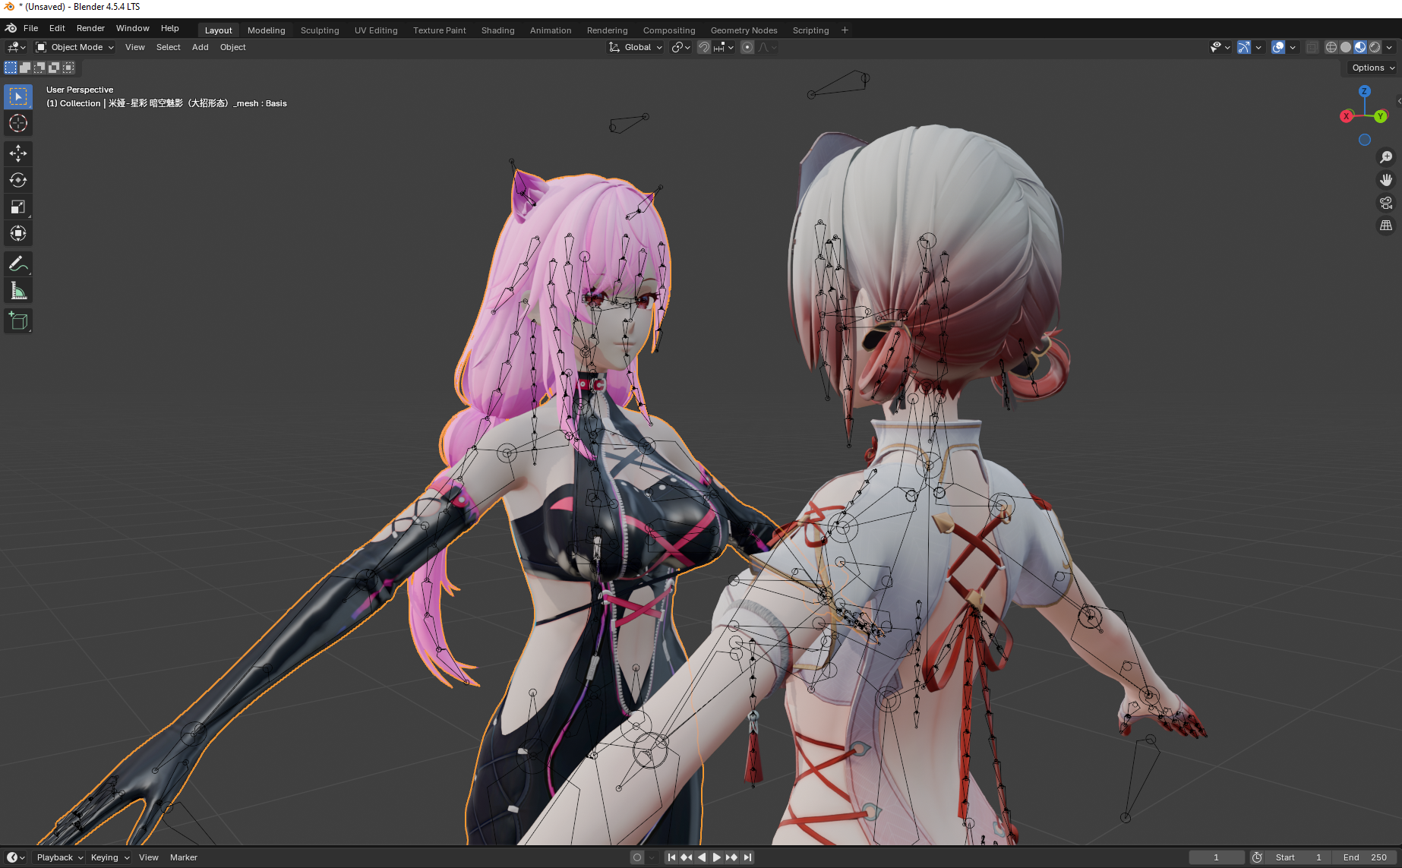This screenshot has width=1402, height=868.
Task: Open selectability and visibility dropdown
Action: (x=1220, y=47)
